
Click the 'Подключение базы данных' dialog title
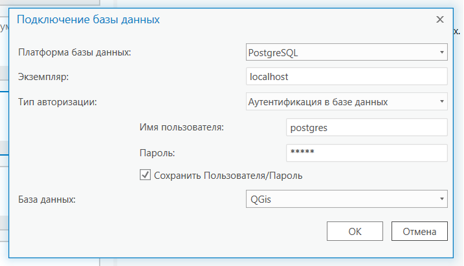(88, 19)
